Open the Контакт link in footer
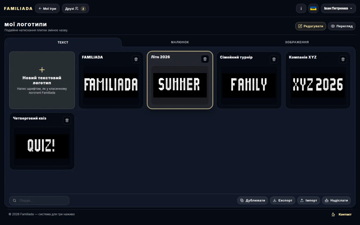 pos(345,214)
